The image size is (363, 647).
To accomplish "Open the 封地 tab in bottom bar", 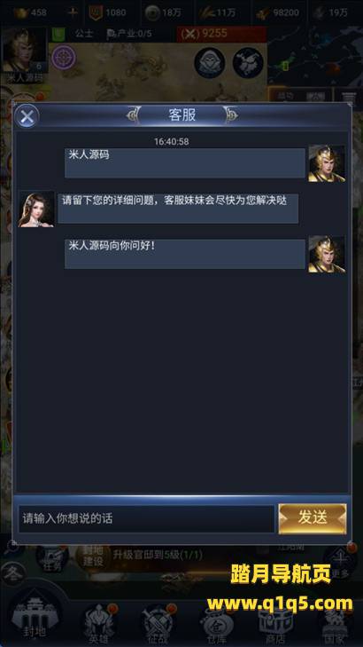I will pyautogui.click(x=34, y=617).
